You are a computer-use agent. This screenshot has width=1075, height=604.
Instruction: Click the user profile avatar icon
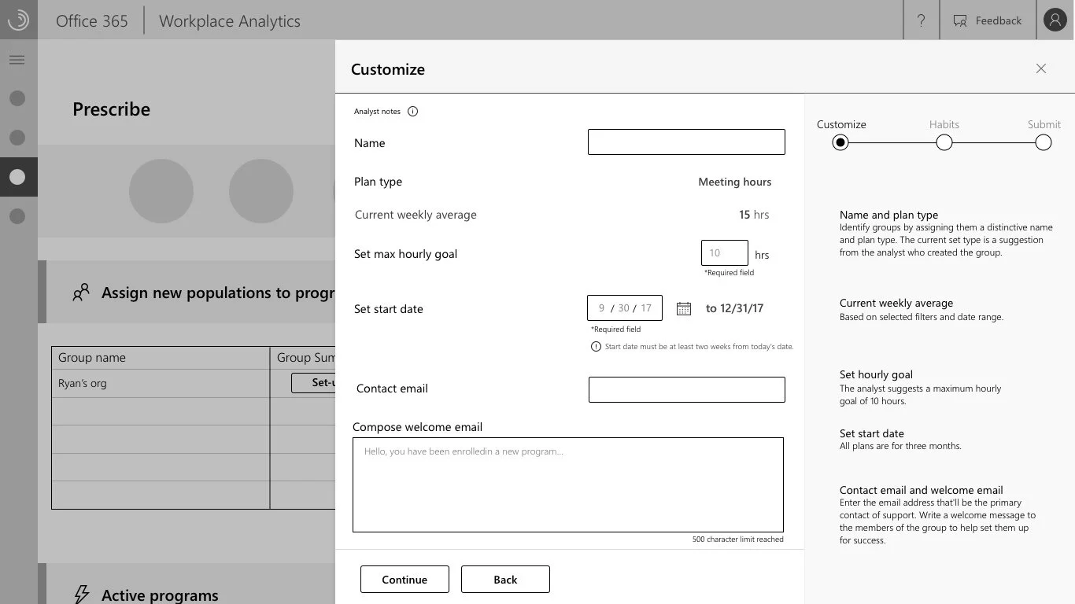click(1055, 20)
